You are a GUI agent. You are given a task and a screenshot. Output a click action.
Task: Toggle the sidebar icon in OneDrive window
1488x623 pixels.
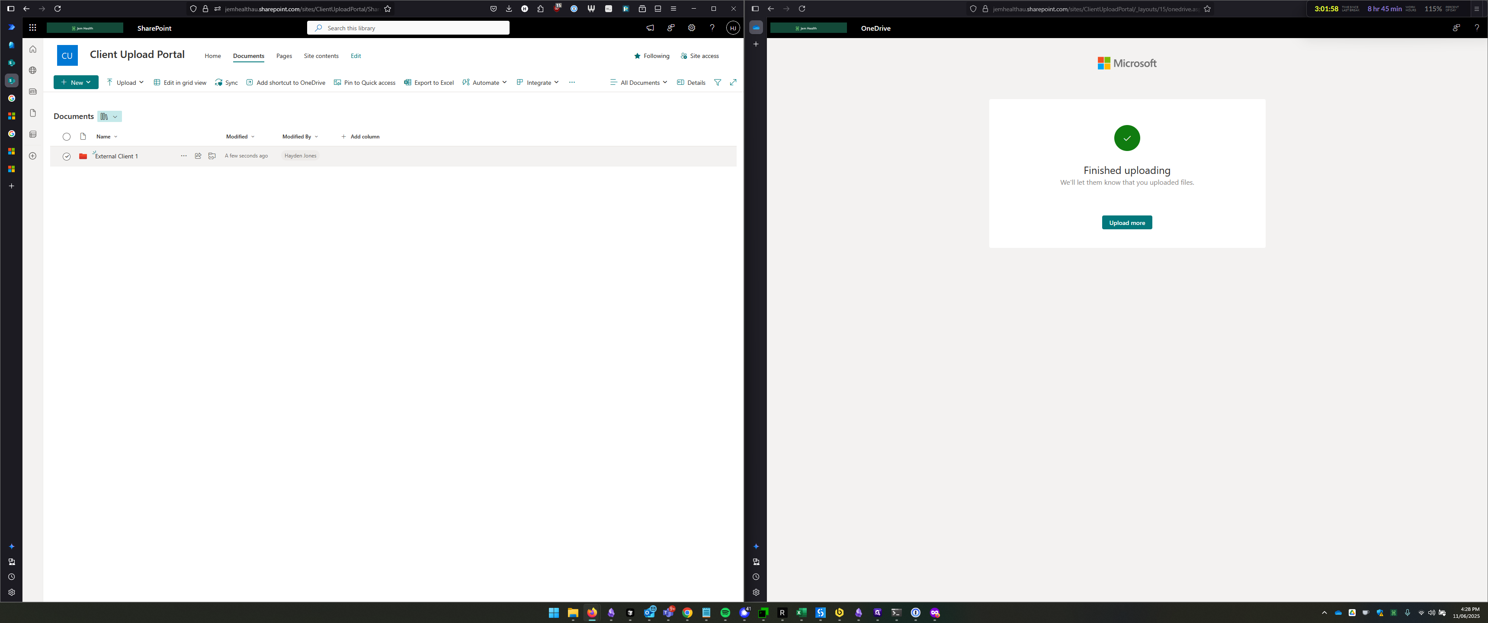[755, 9]
